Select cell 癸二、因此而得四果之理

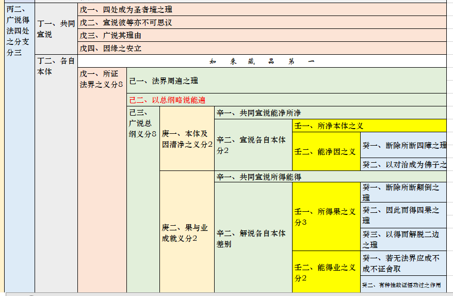click(403, 215)
